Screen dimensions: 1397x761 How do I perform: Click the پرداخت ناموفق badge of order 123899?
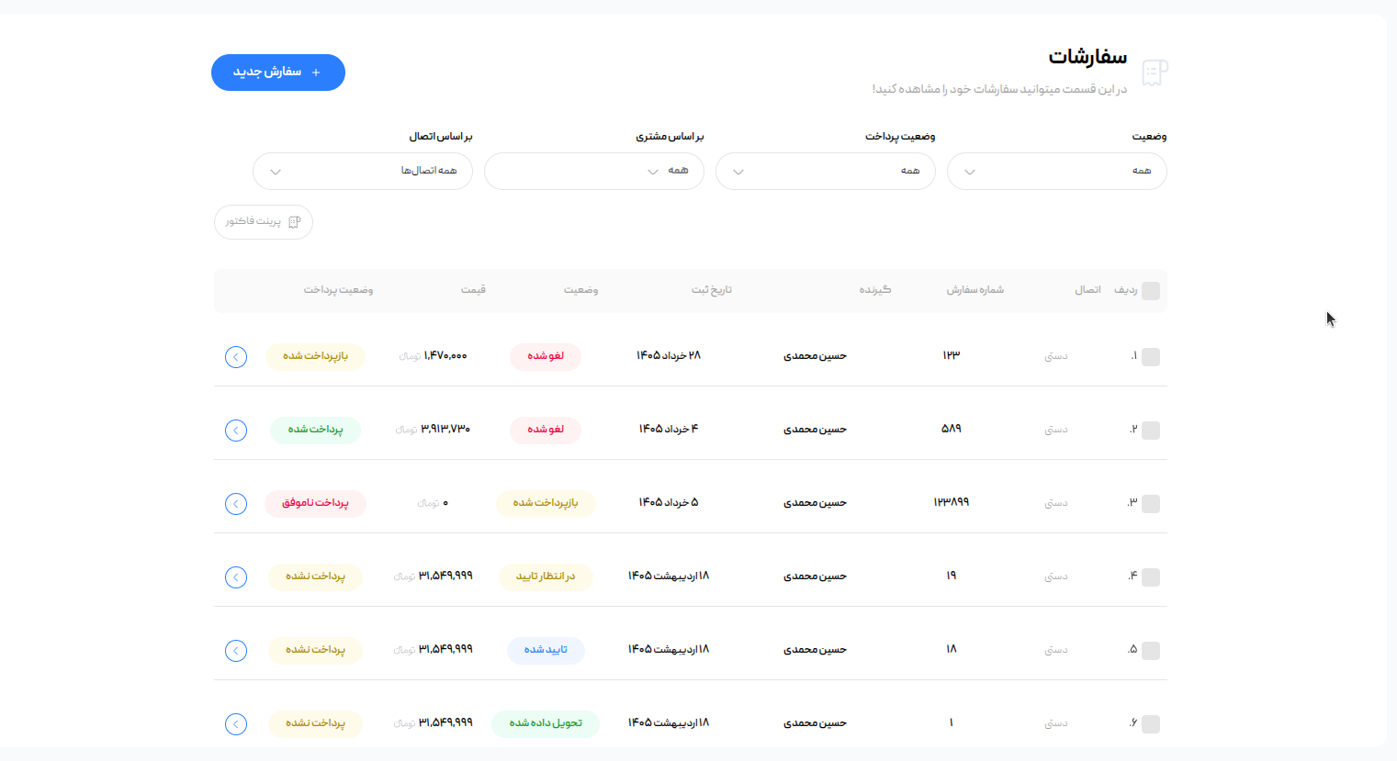315,503
